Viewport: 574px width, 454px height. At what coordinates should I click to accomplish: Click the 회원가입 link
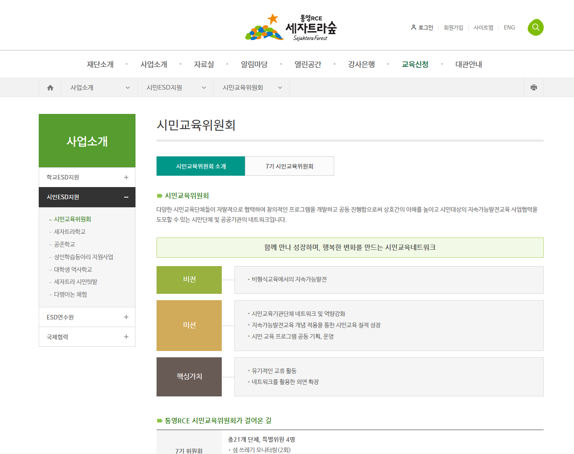click(453, 27)
